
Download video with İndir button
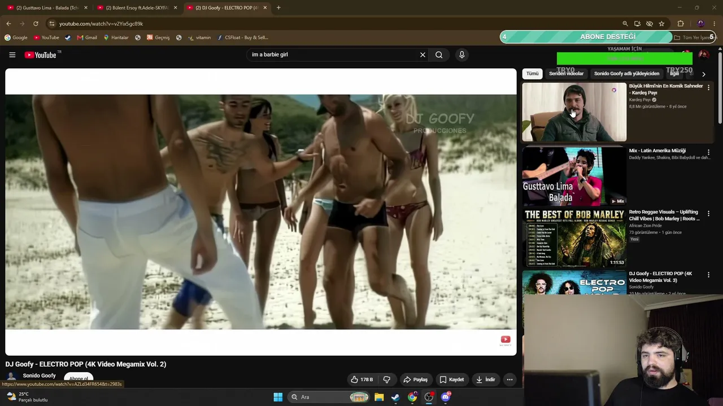point(485,379)
